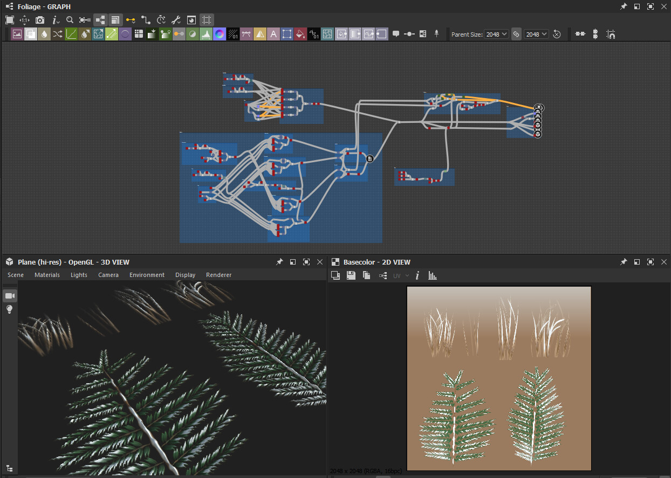Click the Basecolor texture preview image
The image size is (671, 478).
499,378
